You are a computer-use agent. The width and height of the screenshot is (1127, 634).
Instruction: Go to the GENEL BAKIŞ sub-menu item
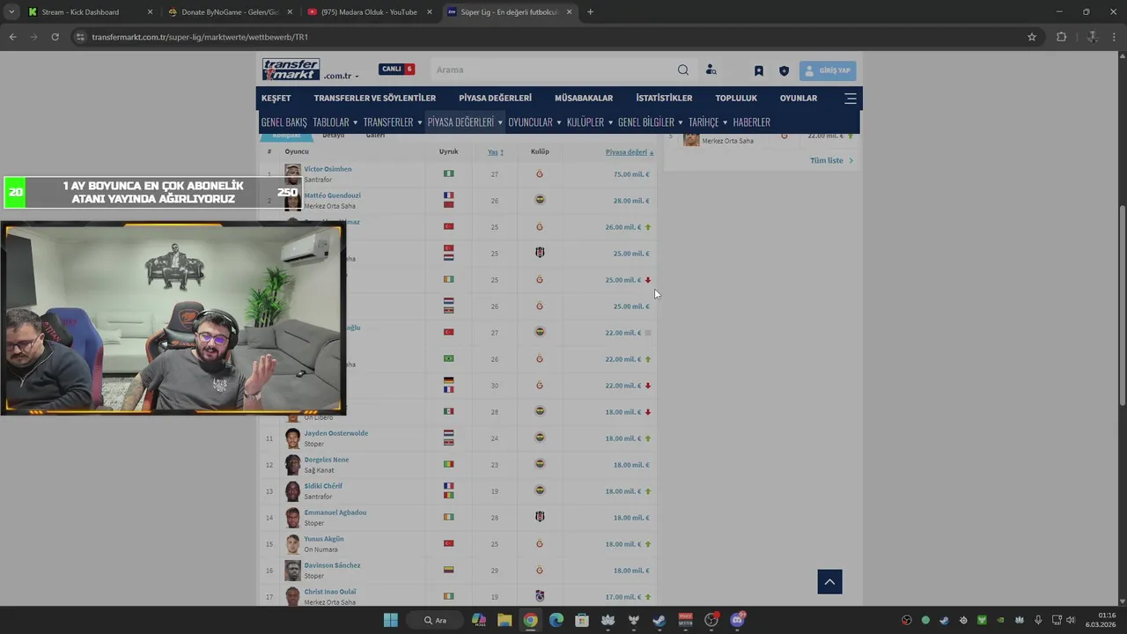284,122
